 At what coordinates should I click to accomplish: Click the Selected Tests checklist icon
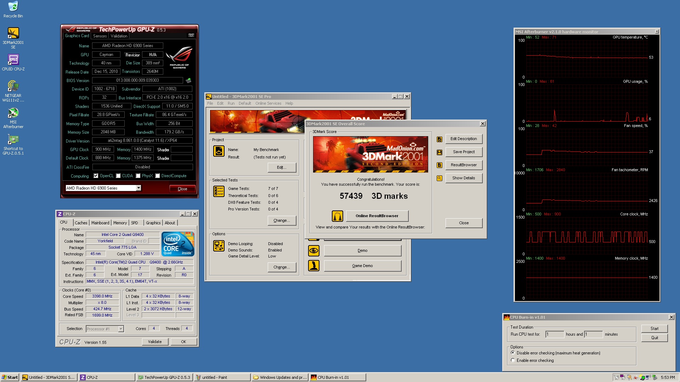219,191
